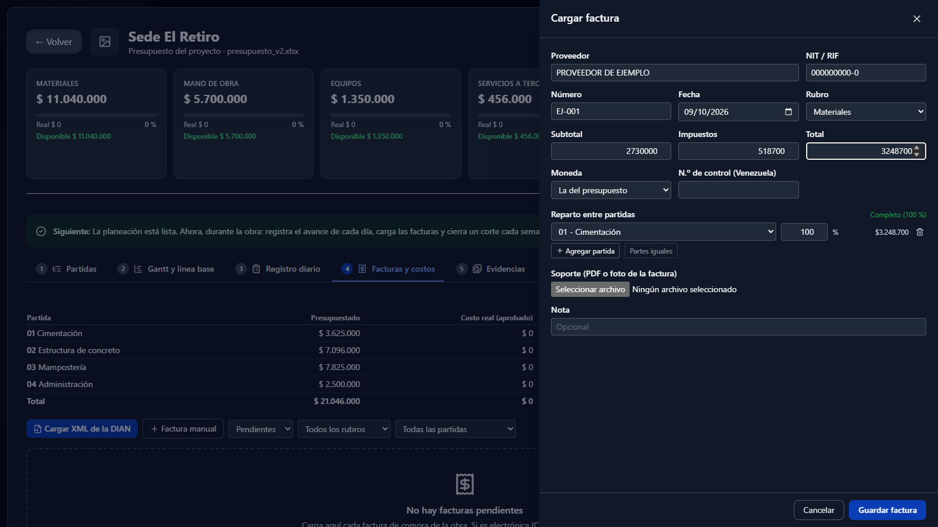This screenshot has height=527, width=938.
Task: Click the Volver button
Action: click(x=54, y=42)
